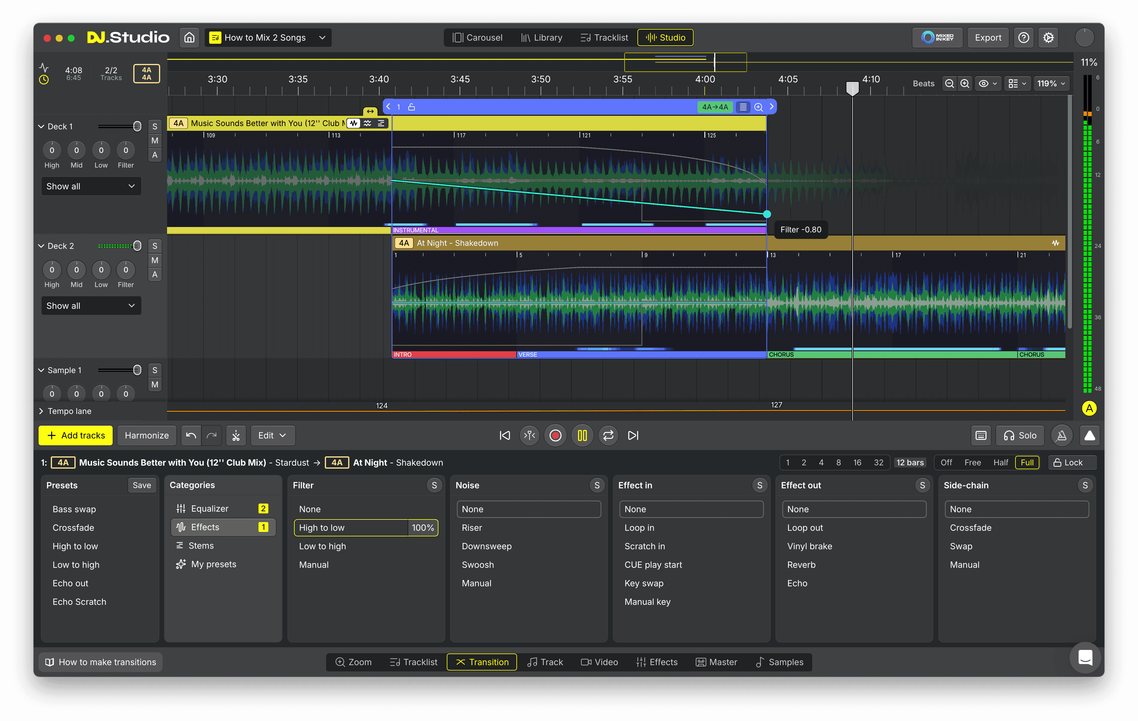Enable Solo headphones mode
The image size is (1138, 721).
click(1020, 435)
